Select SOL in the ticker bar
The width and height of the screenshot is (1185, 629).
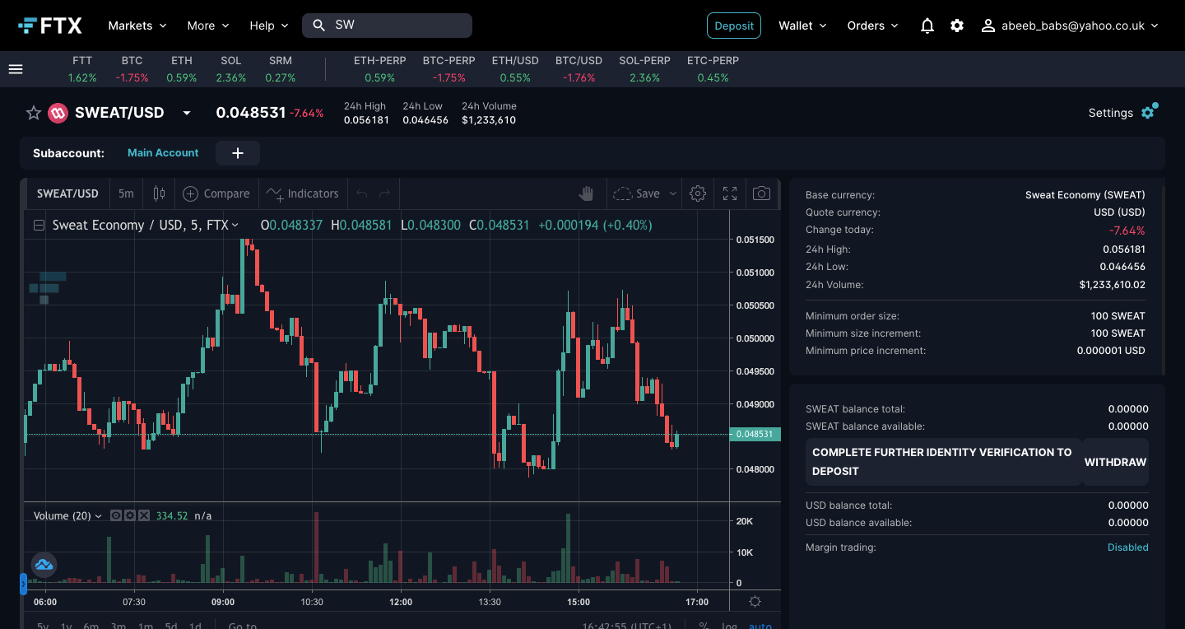(231, 69)
